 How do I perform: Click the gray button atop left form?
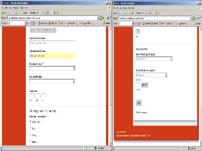(43, 30)
